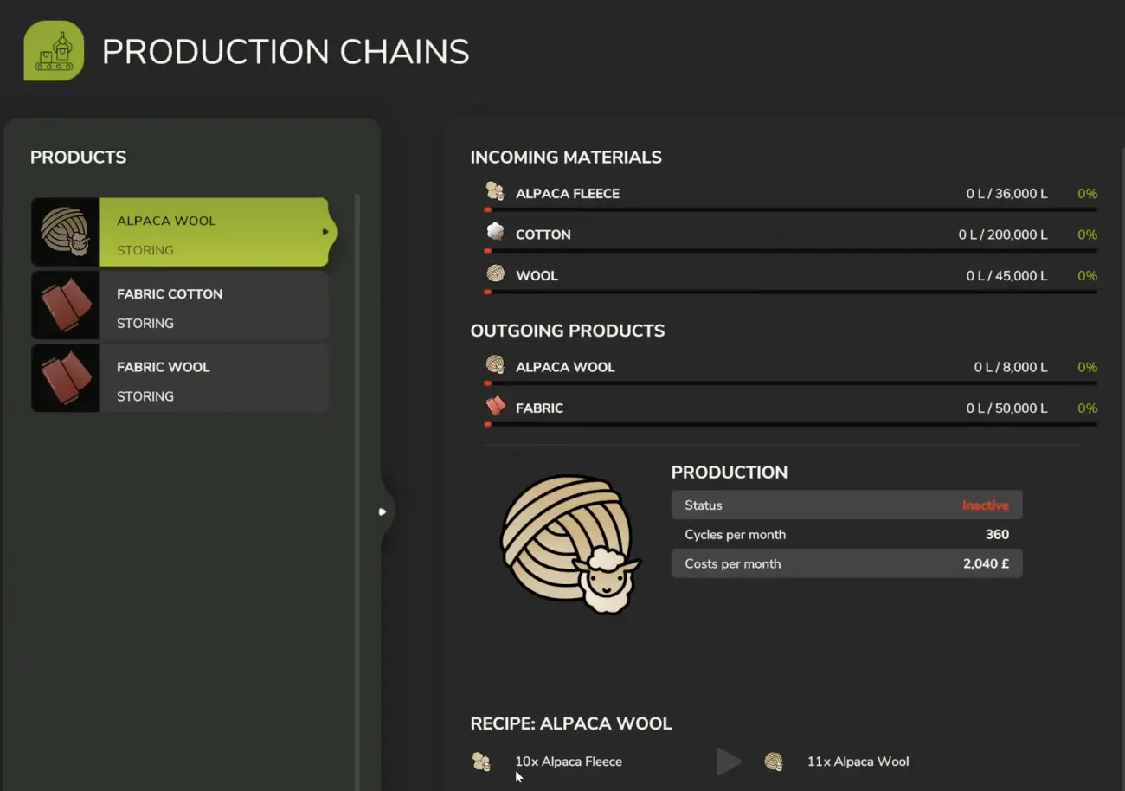The height and width of the screenshot is (791, 1125).
Task: Click the Alpaca Fleece incoming material icon
Action: pos(495,192)
